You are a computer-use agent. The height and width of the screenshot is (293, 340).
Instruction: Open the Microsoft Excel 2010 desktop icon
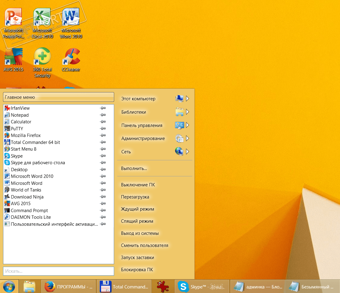(42, 23)
